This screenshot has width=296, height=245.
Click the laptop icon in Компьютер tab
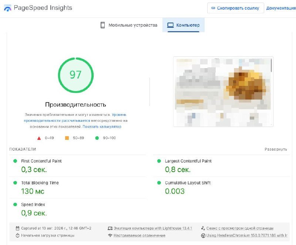coord(171,25)
